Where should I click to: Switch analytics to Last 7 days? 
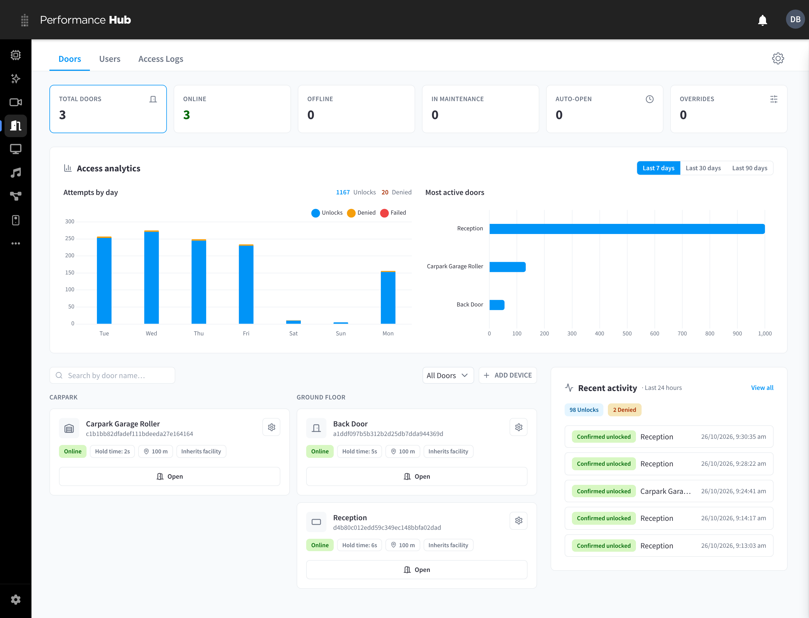(658, 168)
